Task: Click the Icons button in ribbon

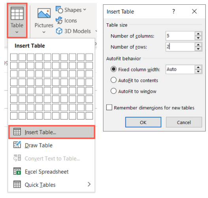Action: pyautogui.click(x=66, y=21)
